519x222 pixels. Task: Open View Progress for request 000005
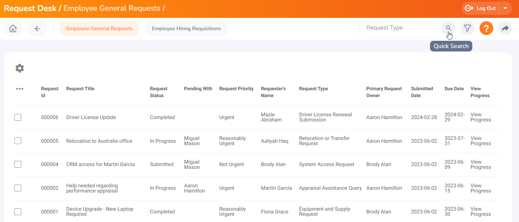coord(480,141)
